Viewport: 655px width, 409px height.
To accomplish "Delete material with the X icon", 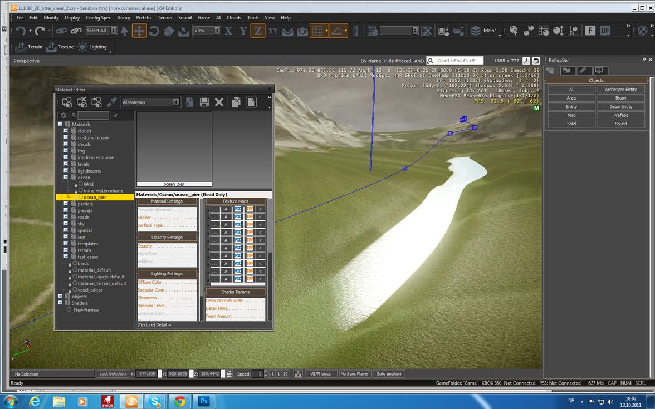I will [x=219, y=102].
